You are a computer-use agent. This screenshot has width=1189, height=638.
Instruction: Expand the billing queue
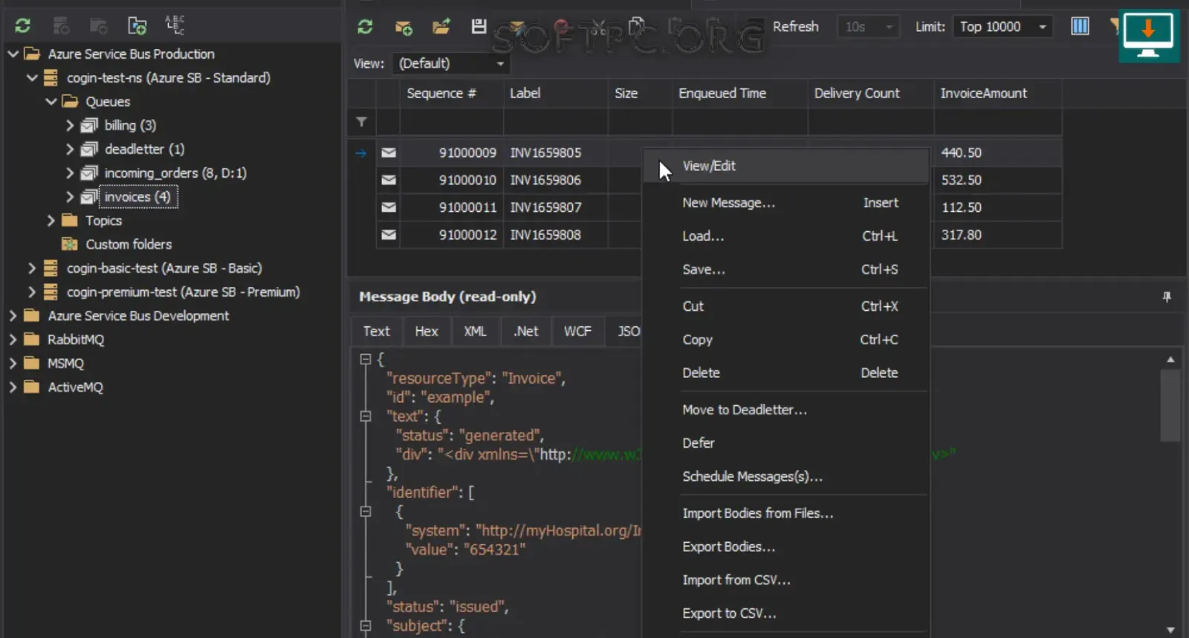pos(70,125)
